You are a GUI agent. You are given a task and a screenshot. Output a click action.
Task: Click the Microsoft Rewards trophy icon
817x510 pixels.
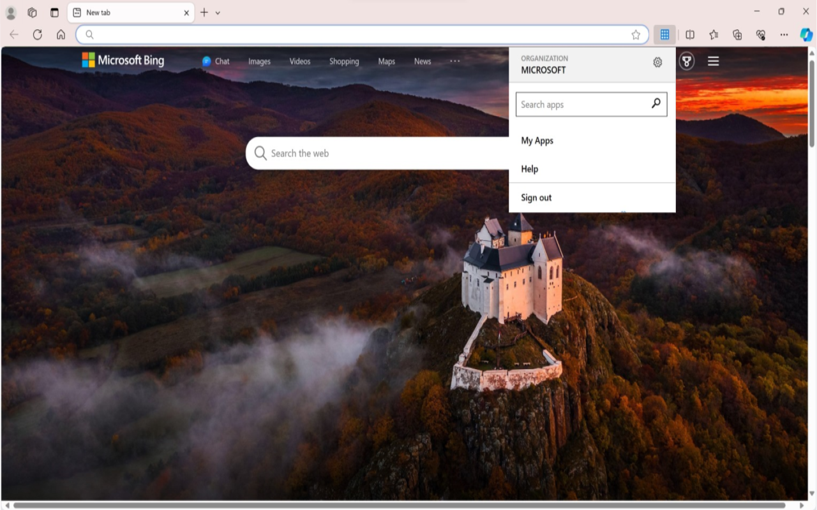pos(686,61)
